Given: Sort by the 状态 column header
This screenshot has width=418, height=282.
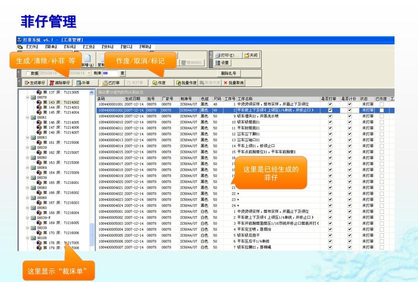Looking at the screenshot, I should coord(367,99).
